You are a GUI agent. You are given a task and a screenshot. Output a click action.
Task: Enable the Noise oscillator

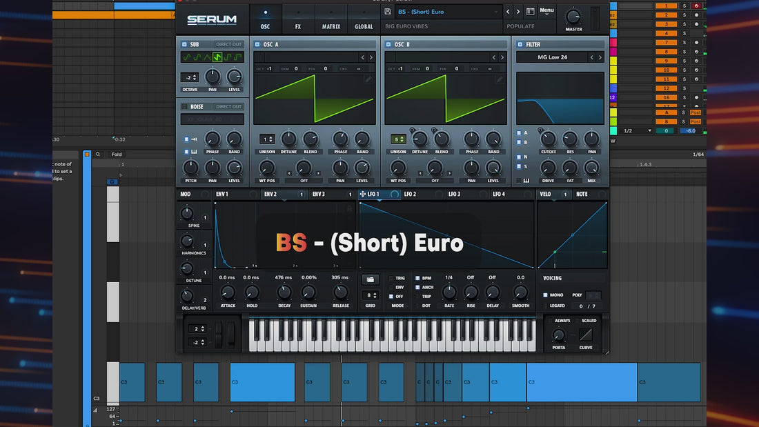pos(184,106)
